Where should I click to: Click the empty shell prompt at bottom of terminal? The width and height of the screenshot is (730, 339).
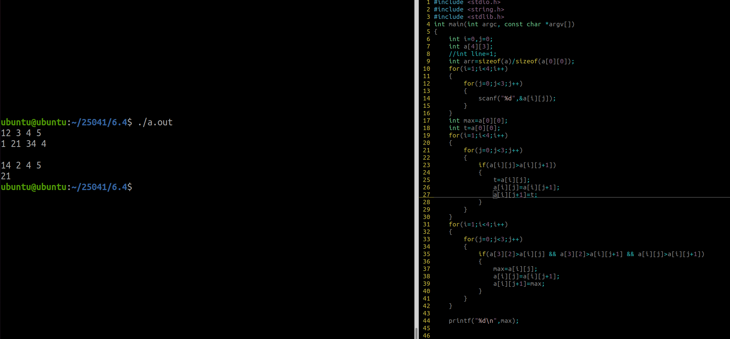point(66,187)
